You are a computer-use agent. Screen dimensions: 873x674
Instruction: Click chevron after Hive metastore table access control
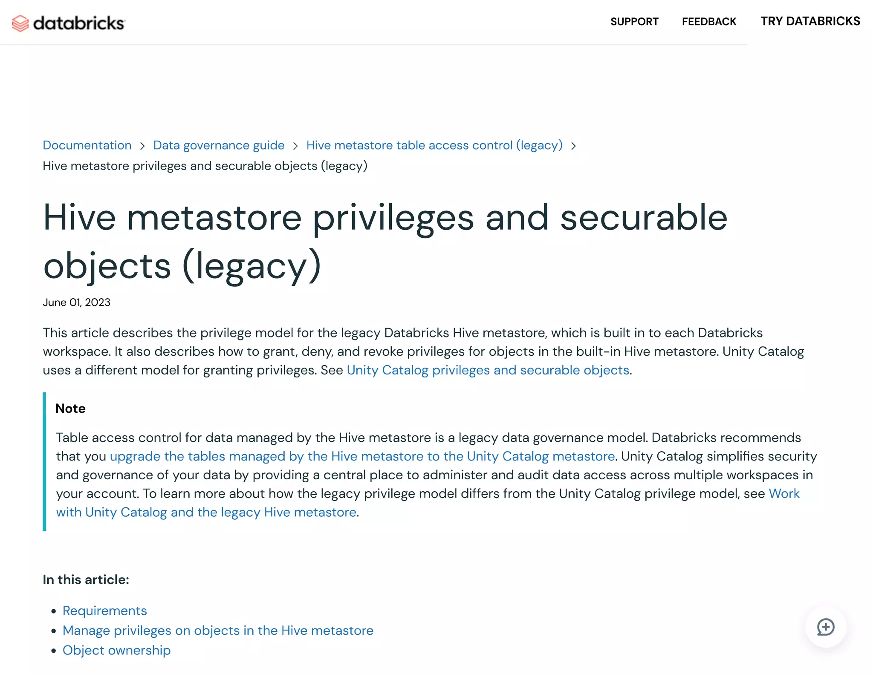click(574, 146)
